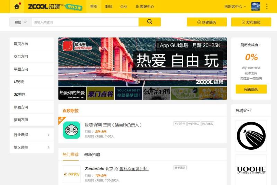Expand the 行业选择 filter
277x185 pixels.
click(32, 135)
